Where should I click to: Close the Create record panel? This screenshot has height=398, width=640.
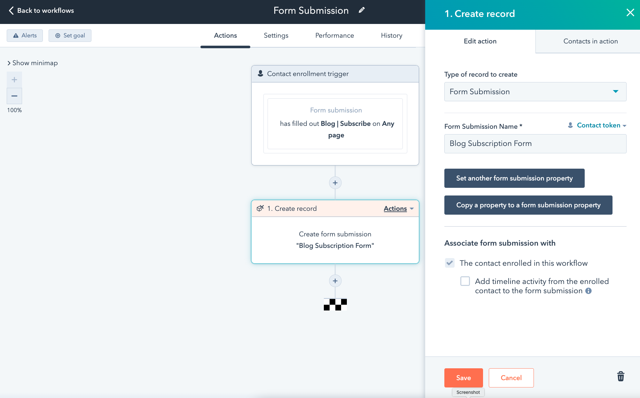point(630,13)
